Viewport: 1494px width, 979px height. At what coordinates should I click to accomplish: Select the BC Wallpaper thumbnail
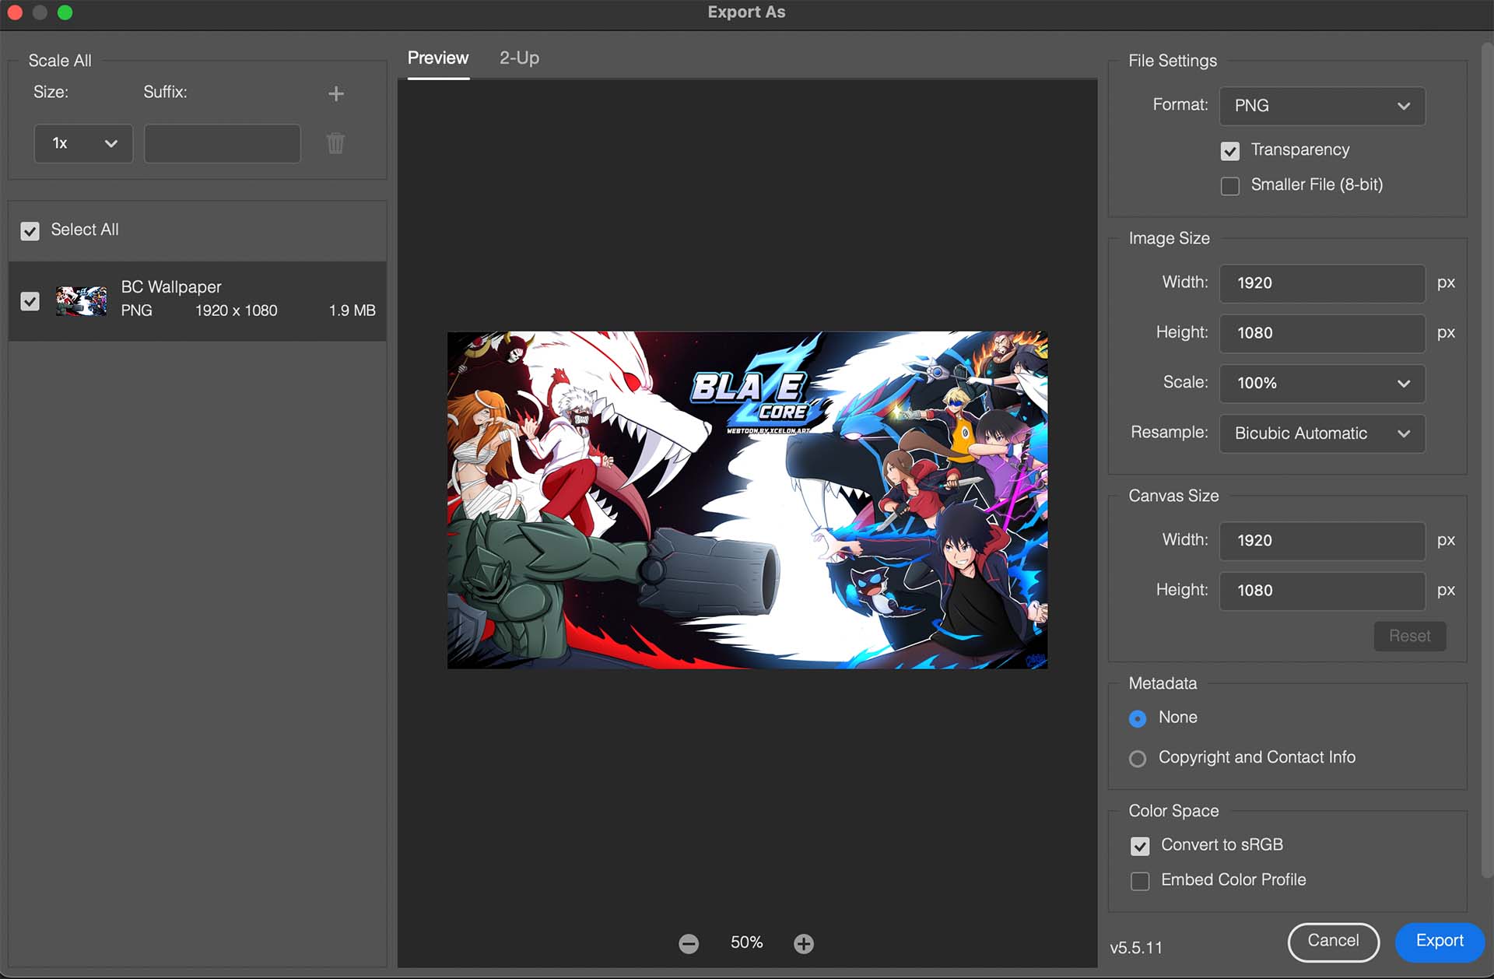[81, 301]
